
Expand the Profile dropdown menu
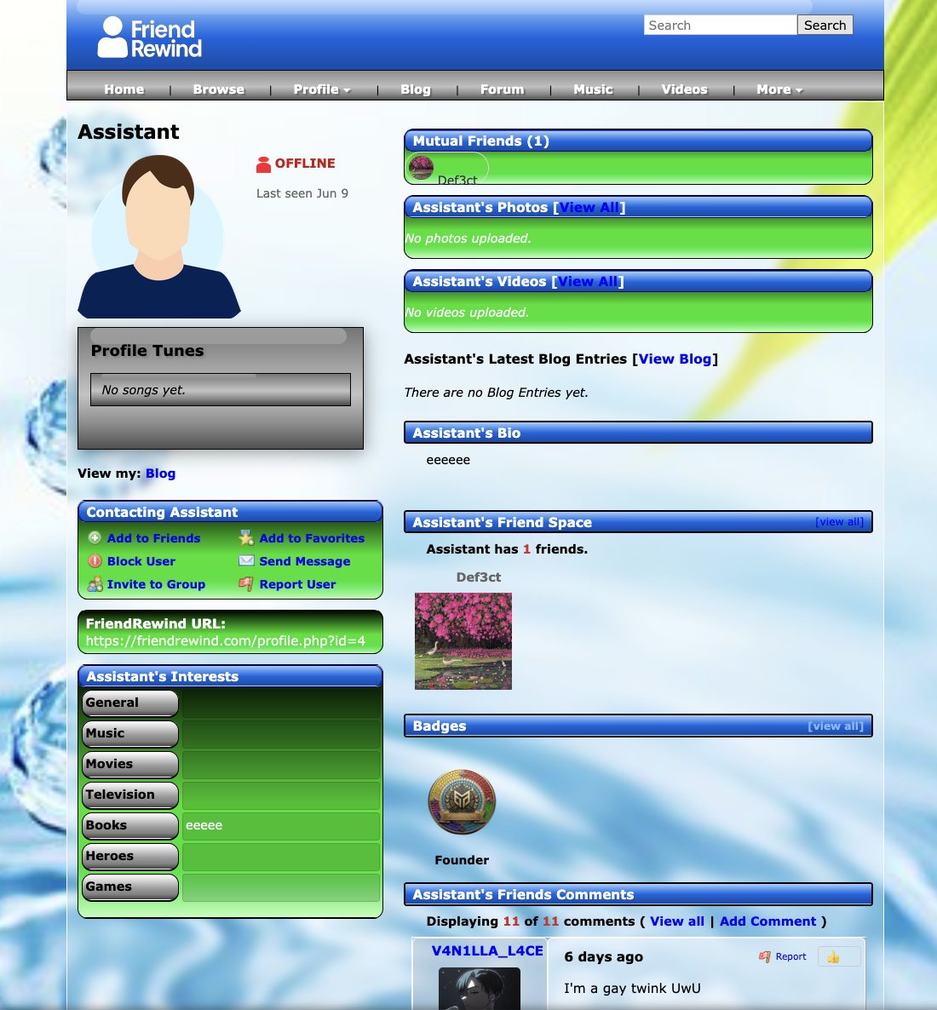tap(322, 89)
